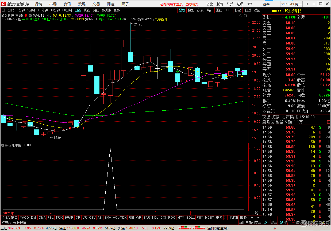This screenshot has height=231, width=331.
Task: Click the 返回 back button
Action: 257,10
